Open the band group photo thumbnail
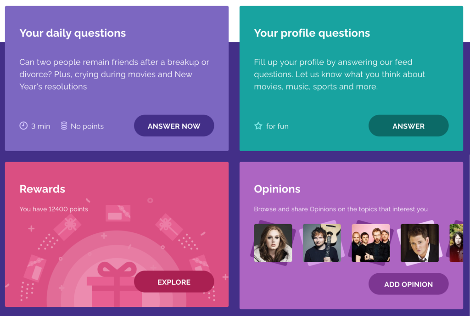 [370, 243]
